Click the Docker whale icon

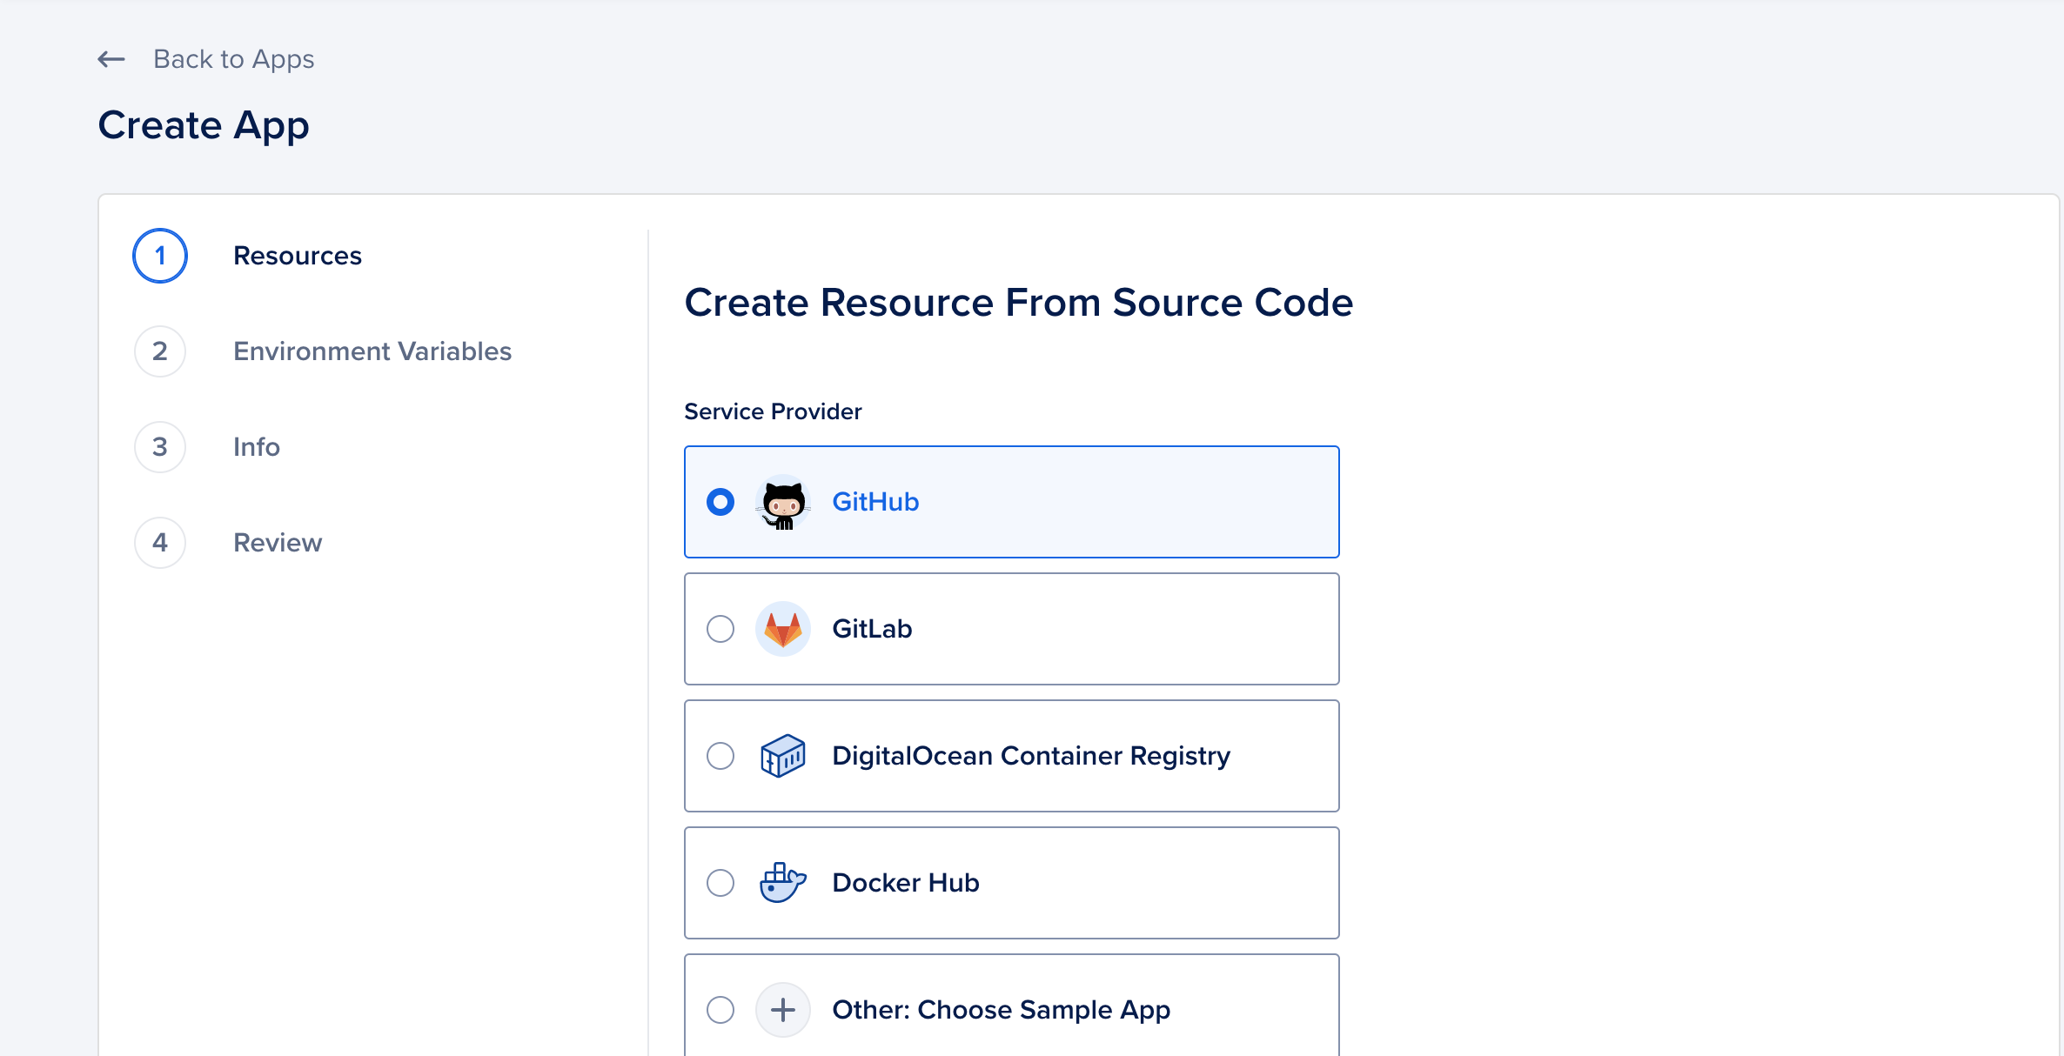[x=783, y=883]
